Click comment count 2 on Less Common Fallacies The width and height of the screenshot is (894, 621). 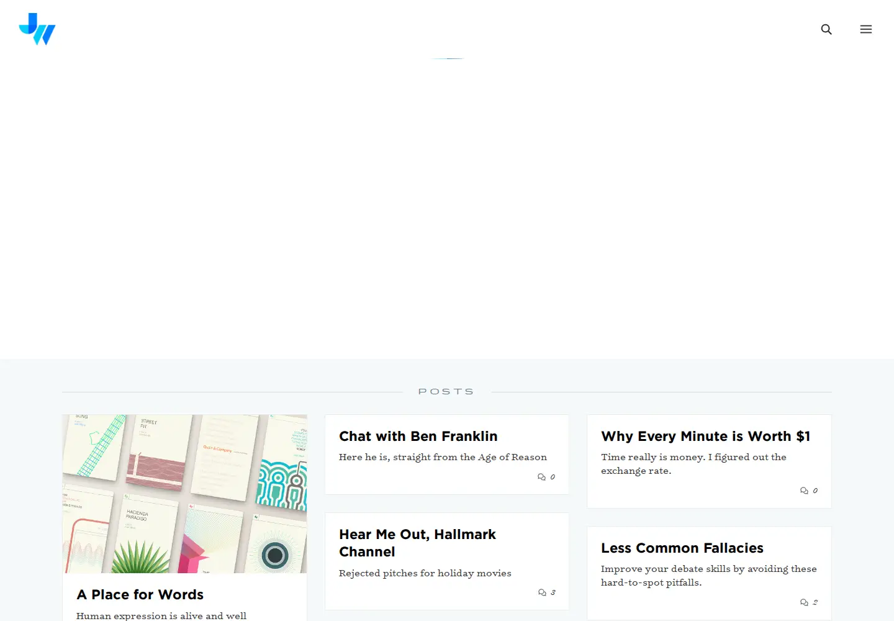[x=815, y=602]
